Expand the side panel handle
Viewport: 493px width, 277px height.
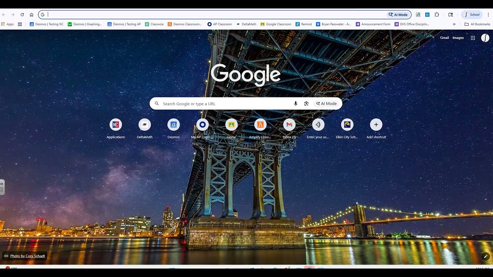point(2,187)
